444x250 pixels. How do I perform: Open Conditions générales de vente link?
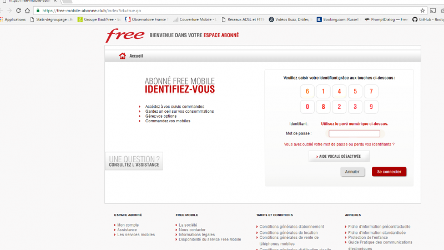tap(289, 241)
